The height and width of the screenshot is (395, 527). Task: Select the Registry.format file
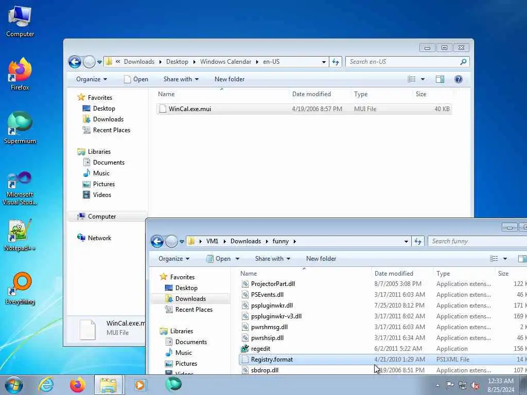[383, 360]
